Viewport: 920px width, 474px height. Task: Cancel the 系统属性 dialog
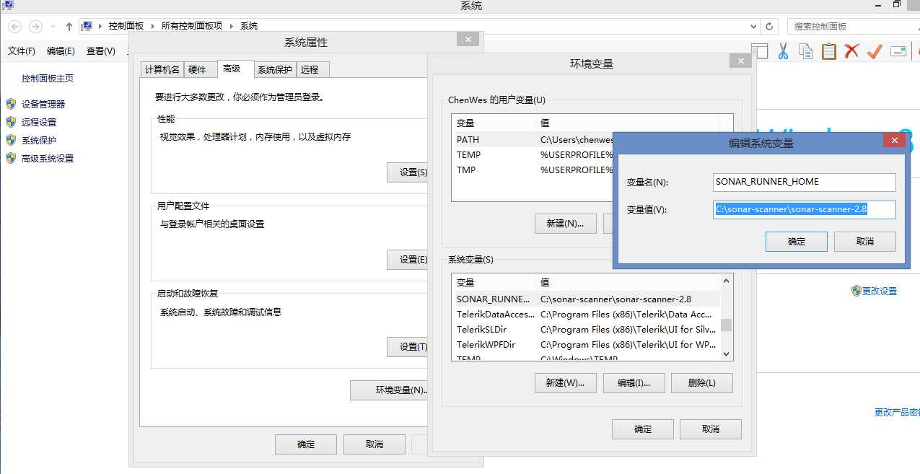click(x=374, y=444)
